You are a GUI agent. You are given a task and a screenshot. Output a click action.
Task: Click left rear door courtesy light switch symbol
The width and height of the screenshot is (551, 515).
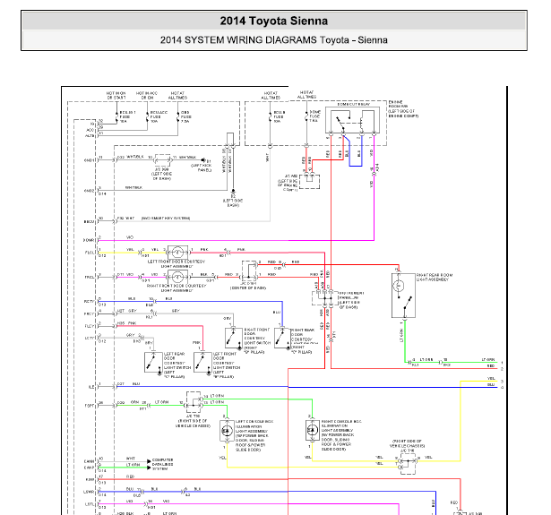coord(153,362)
